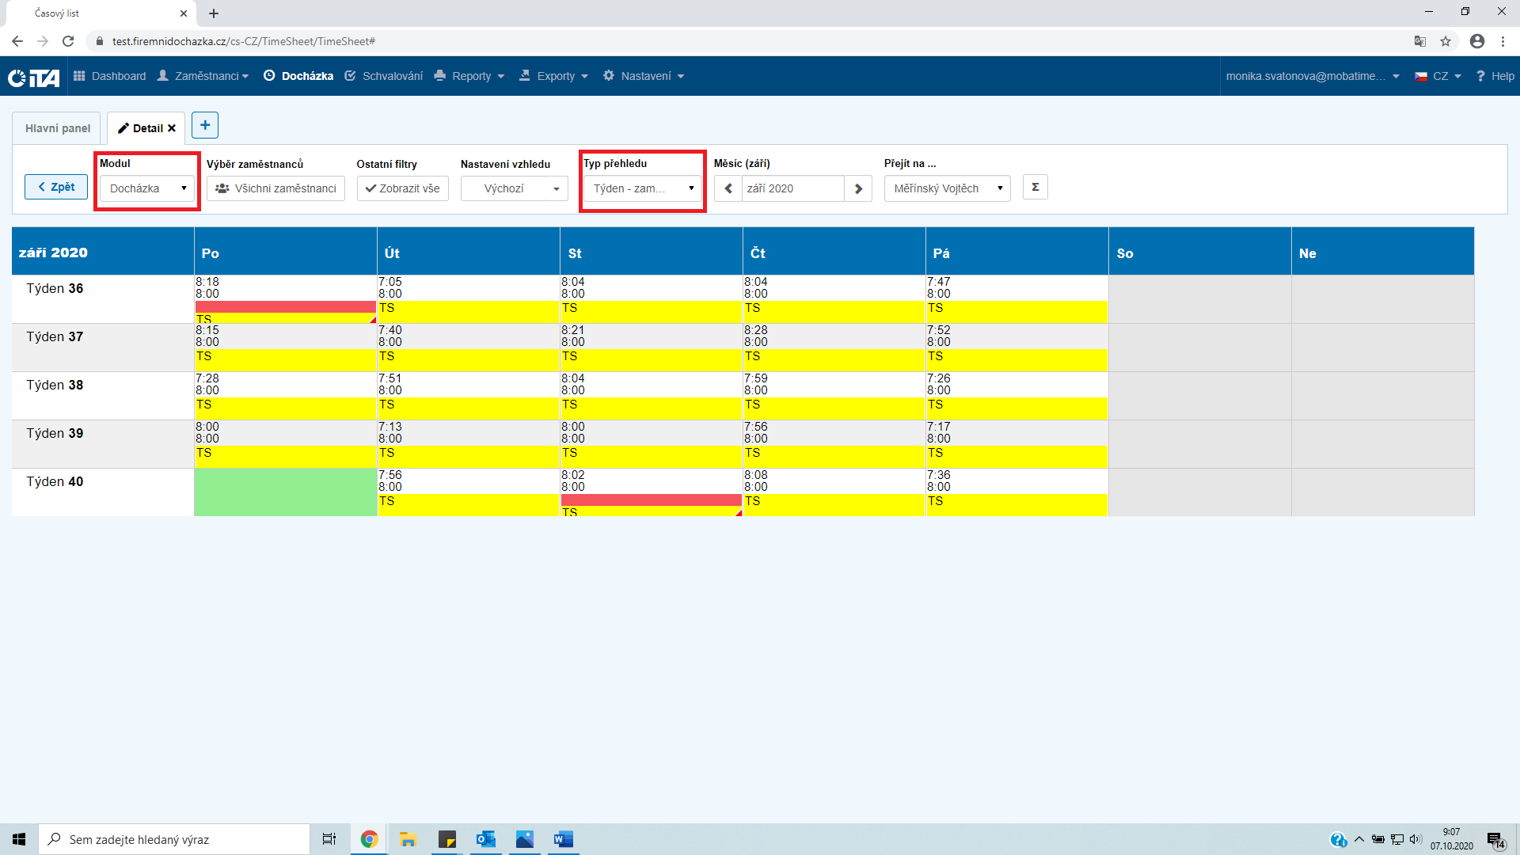Open the Modul Docházka dropdown
Image resolution: width=1520 pixels, height=855 pixels.
[147, 188]
